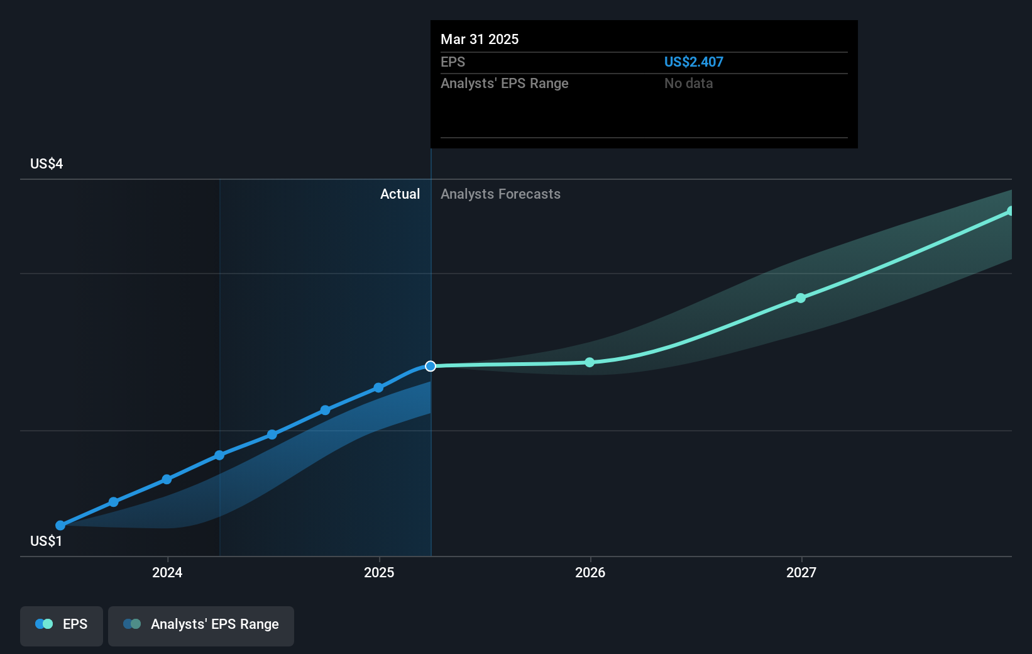Click the EPS point at the 2025 gridline
Viewport: 1032px width, 654px height.
pos(378,387)
